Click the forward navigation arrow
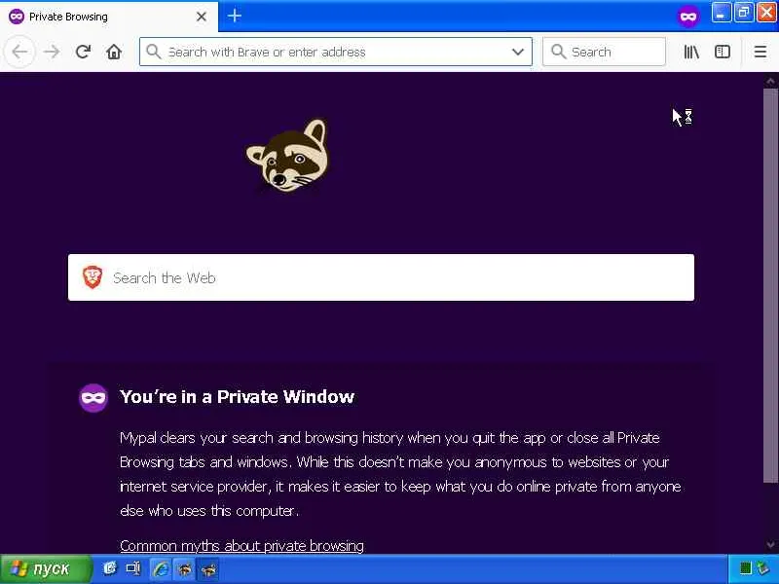This screenshot has height=584, width=779. click(52, 52)
